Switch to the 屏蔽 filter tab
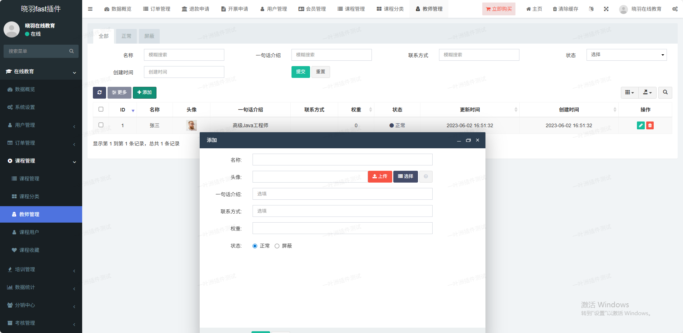The width and height of the screenshot is (683, 333). (x=149, y=36)
